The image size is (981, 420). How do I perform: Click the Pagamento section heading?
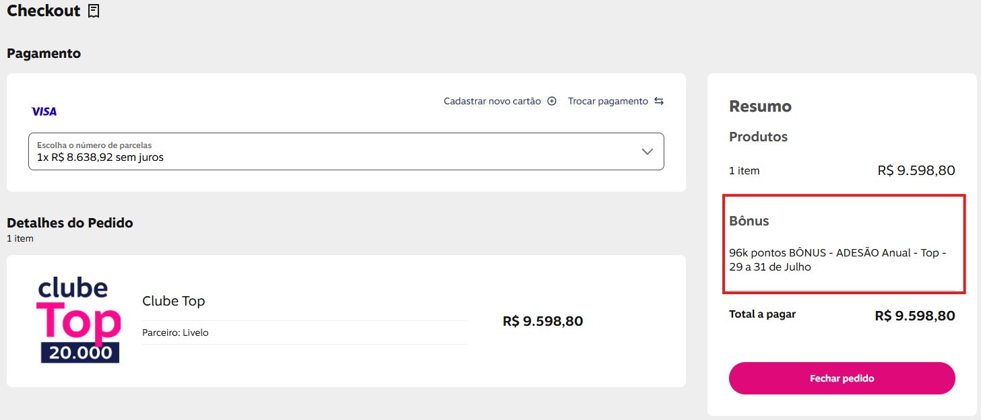click(x=44, y=53)
